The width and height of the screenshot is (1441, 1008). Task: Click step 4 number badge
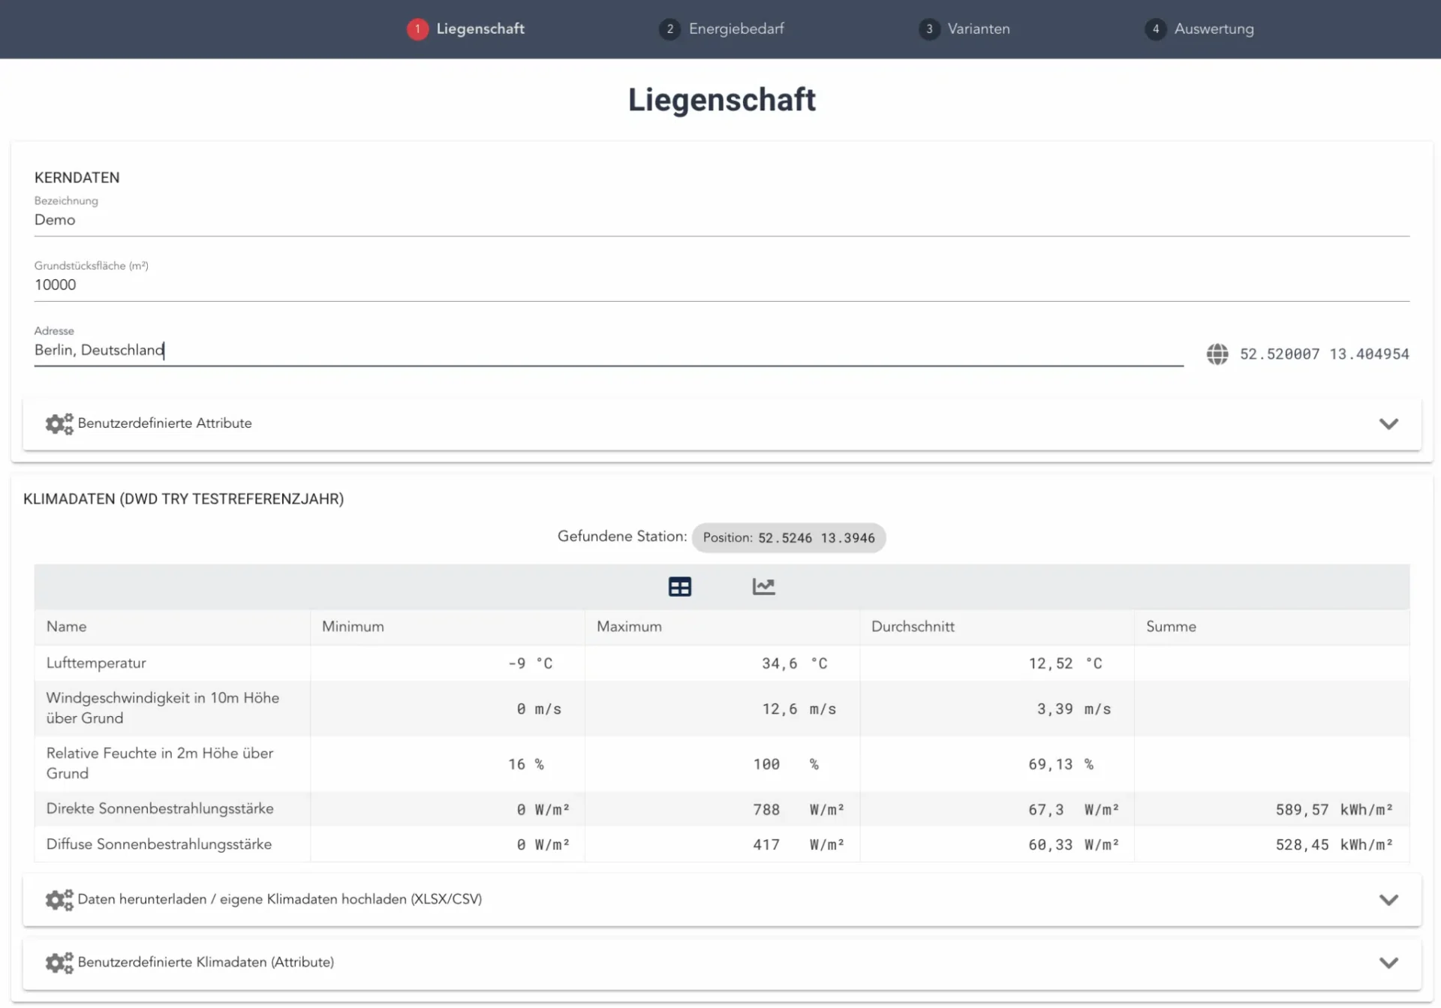pos(1155,29)
